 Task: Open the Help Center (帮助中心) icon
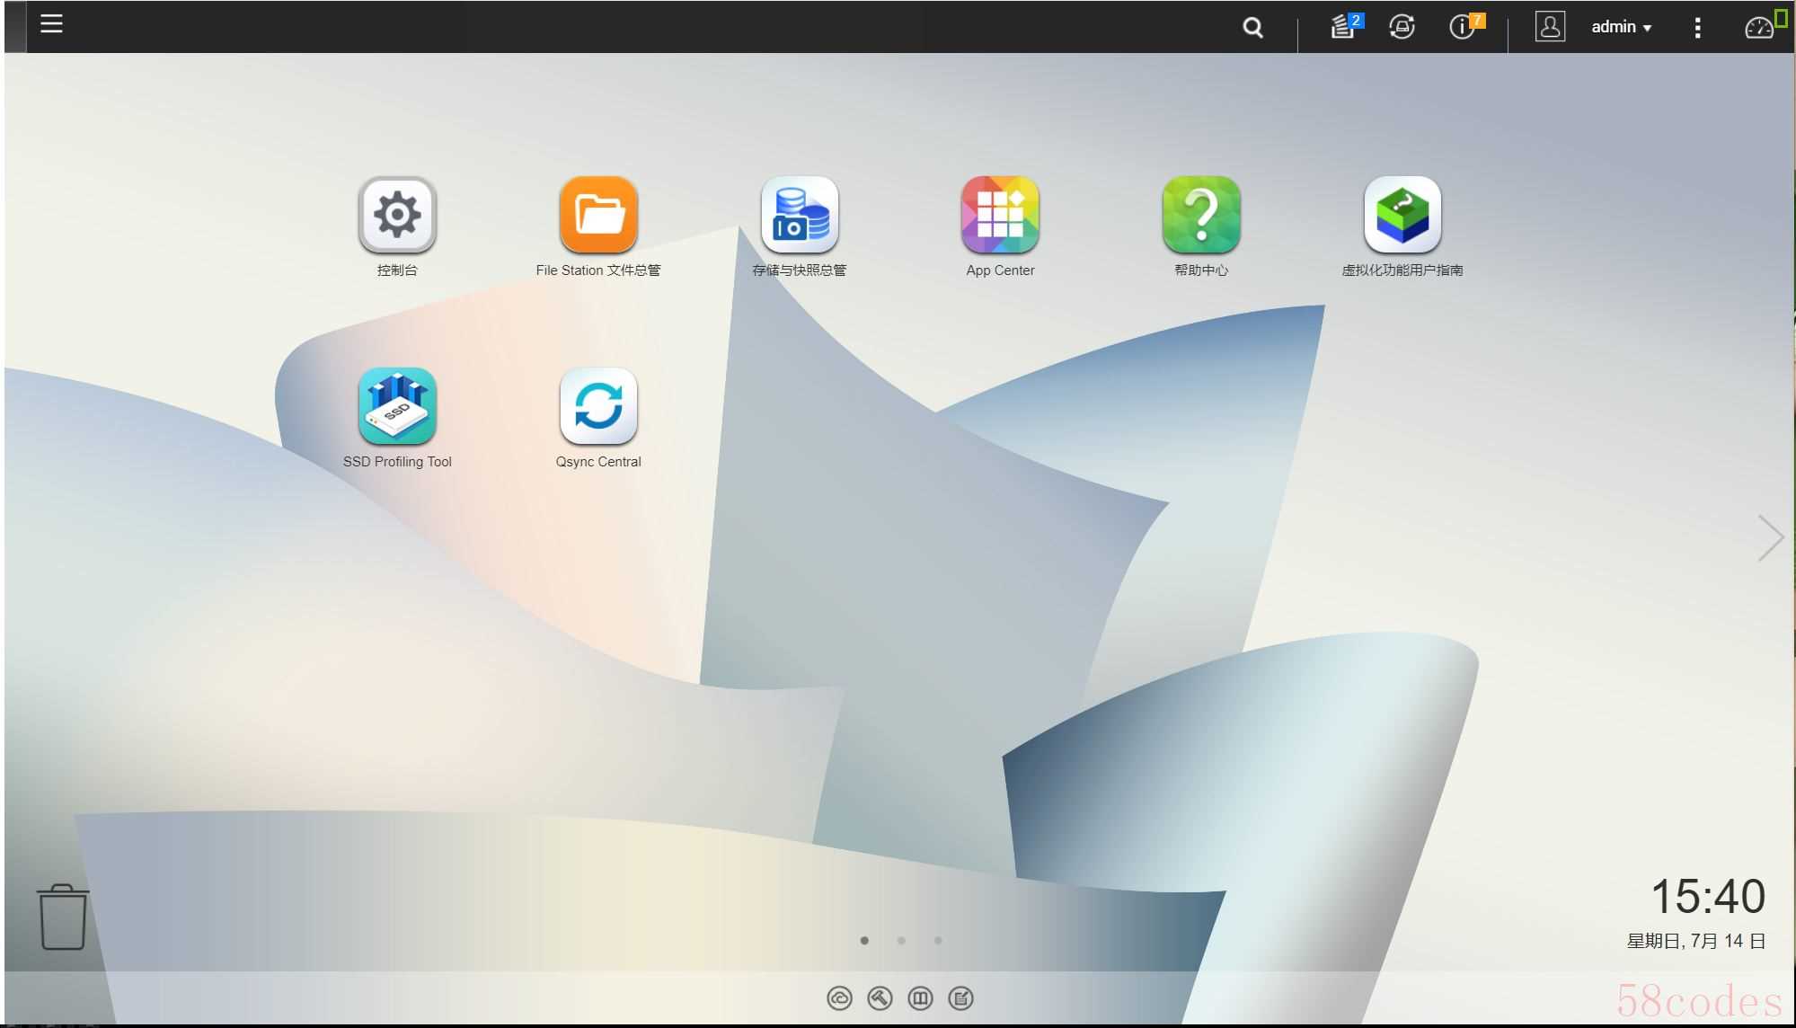click(x=1201, y=216)
